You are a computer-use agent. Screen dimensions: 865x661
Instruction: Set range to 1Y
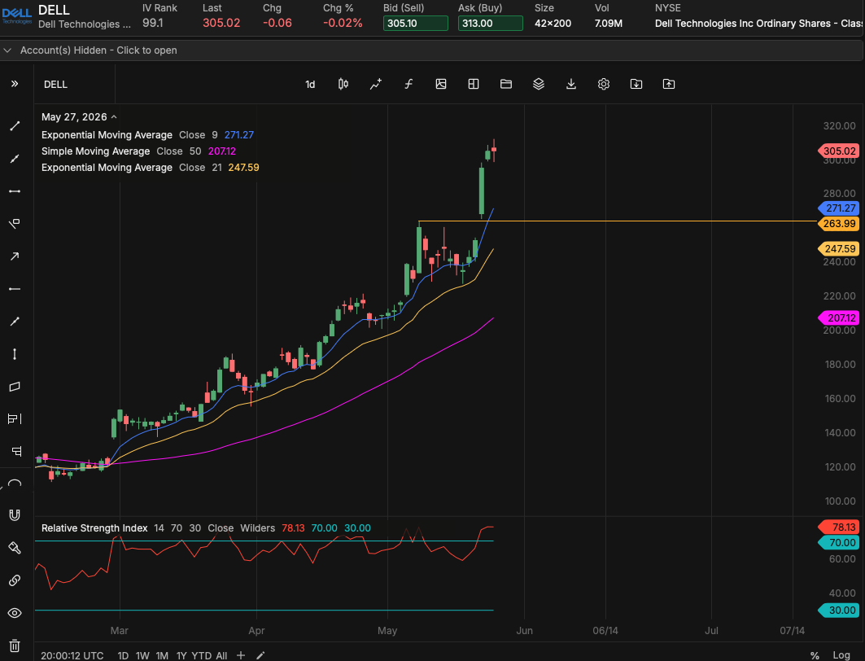point(181,655)
